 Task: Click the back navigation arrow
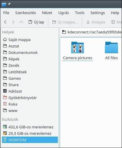point(5,22)
